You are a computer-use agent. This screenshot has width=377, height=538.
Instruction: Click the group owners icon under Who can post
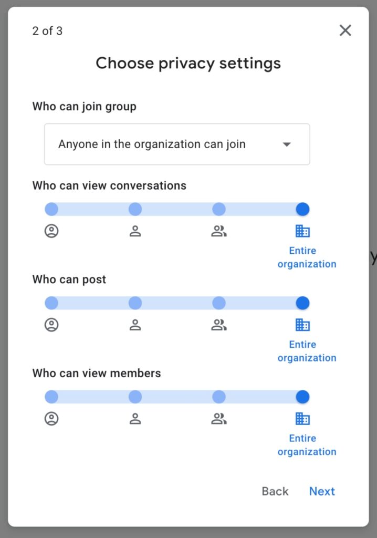(x=51, y=325)
